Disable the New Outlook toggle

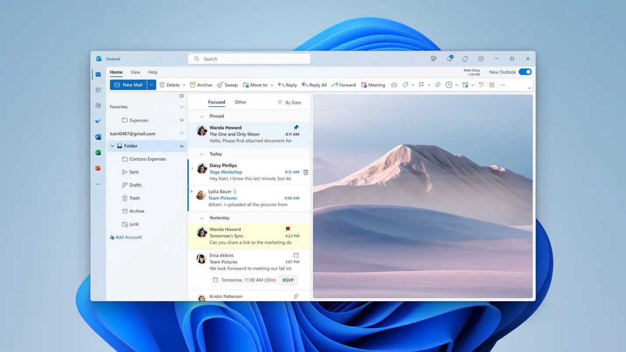[525, 72]
